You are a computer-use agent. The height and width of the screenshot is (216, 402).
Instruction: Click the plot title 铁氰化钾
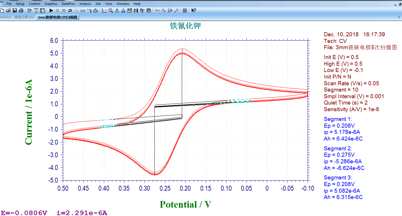tap(185, 26)
